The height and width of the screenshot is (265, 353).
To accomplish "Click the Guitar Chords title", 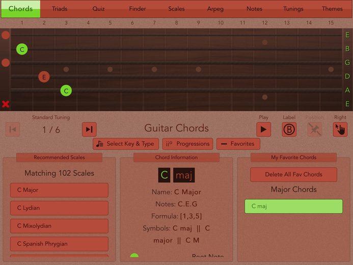I will tap(176, 128).
